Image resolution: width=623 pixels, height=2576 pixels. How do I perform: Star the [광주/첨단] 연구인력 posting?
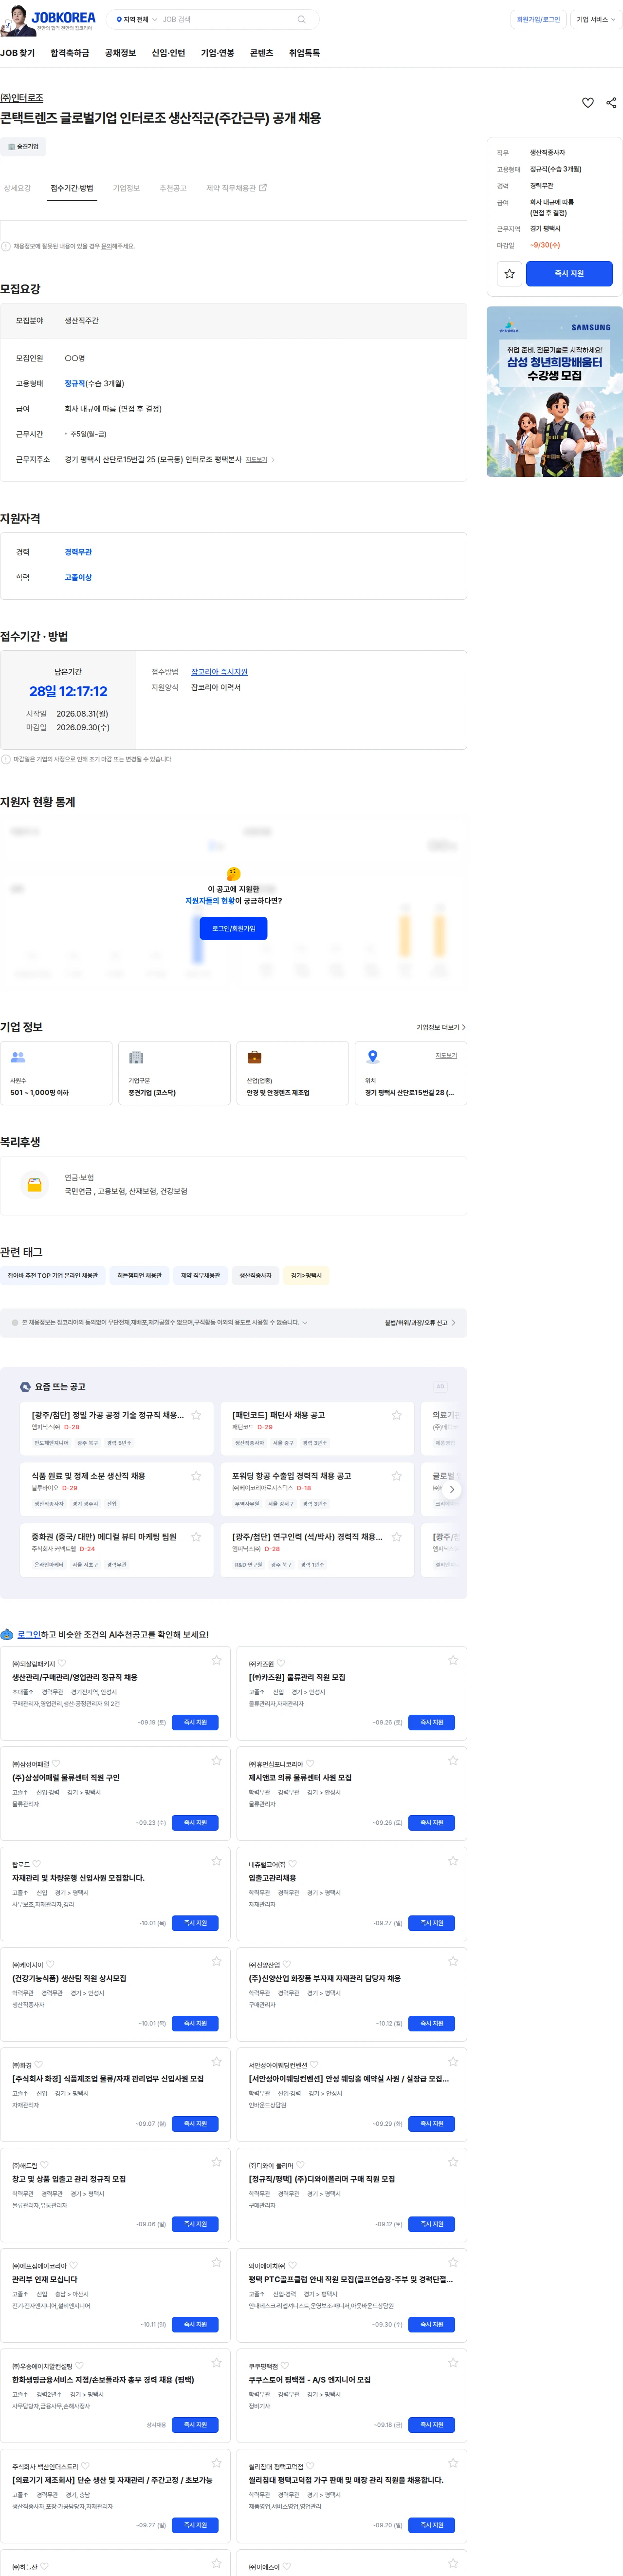[396, 1537]
